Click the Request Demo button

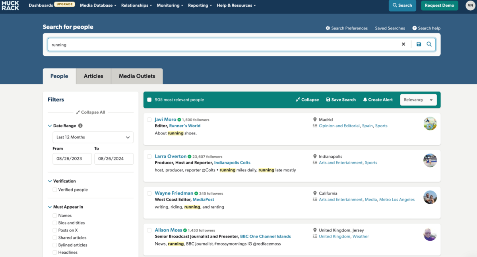[439, 6]
